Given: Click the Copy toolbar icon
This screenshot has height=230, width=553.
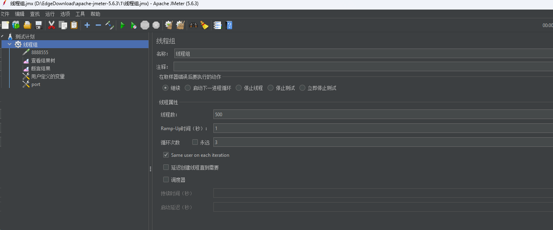Looking at the screenshot, I should 63,25.
